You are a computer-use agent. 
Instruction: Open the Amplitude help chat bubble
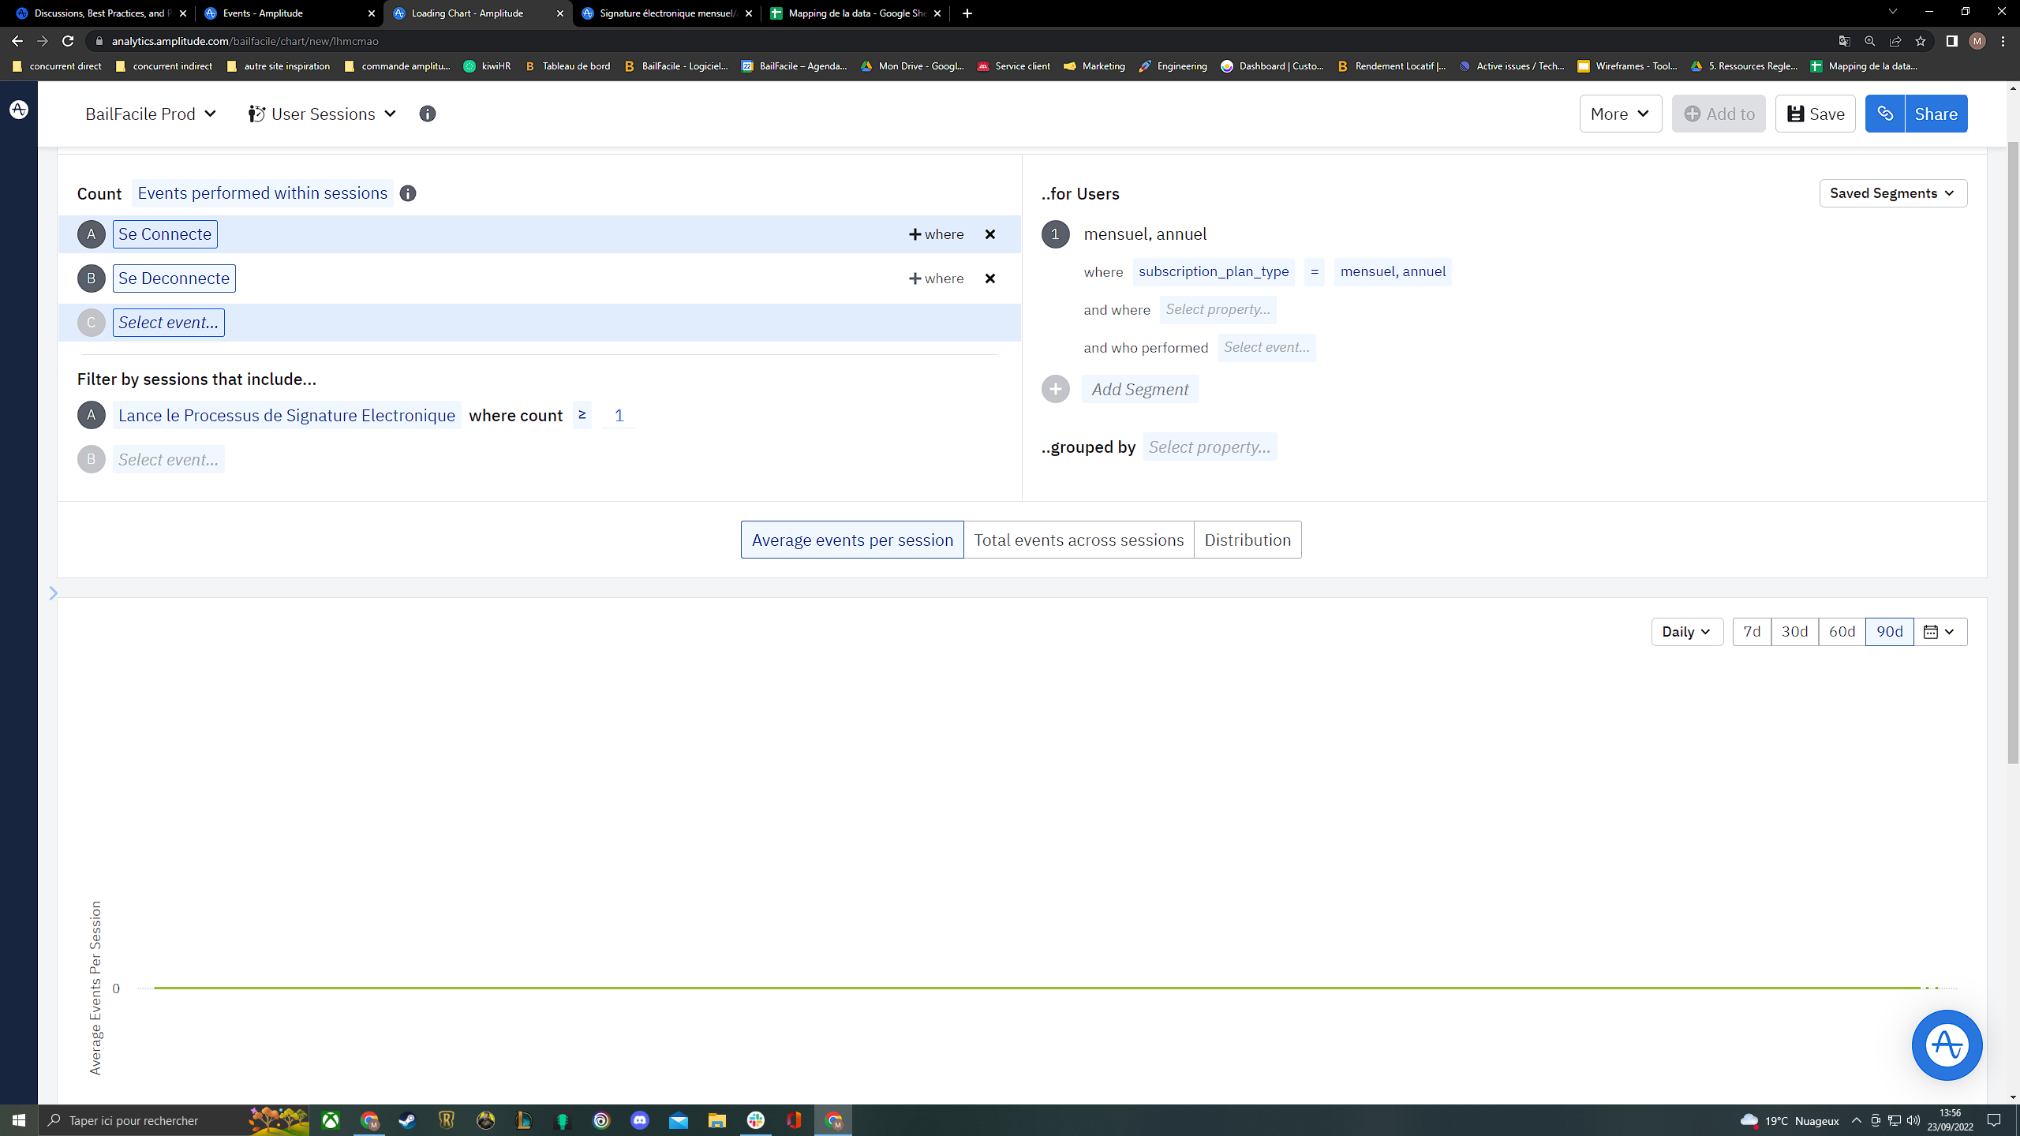pos(1946,1044)
